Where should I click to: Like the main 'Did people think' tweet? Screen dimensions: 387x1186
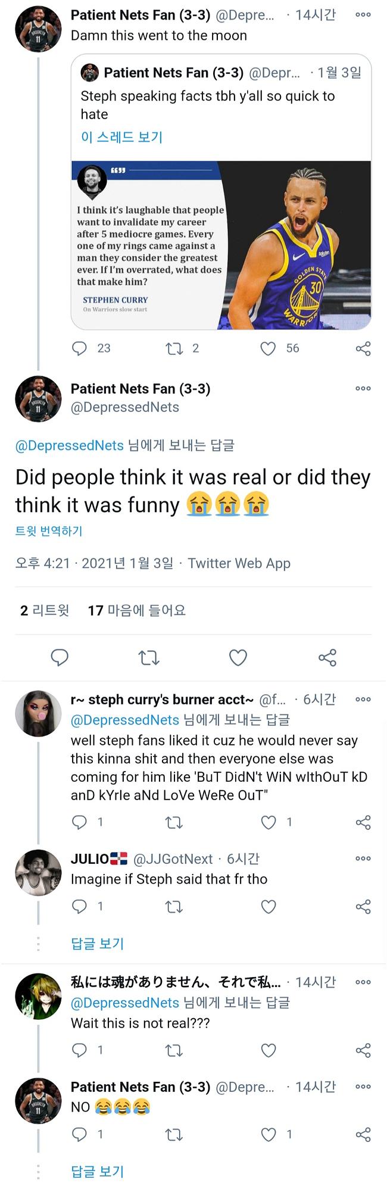[x=238, y=657]
